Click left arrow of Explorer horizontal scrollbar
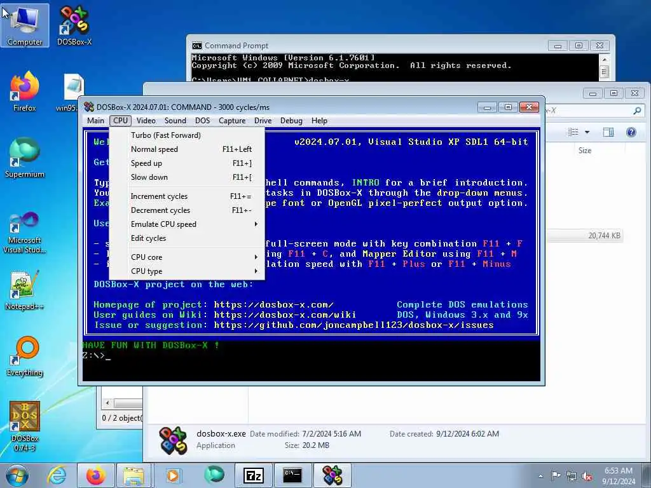The width and height of the screenshot is (651, 488). tap(108, 403)
